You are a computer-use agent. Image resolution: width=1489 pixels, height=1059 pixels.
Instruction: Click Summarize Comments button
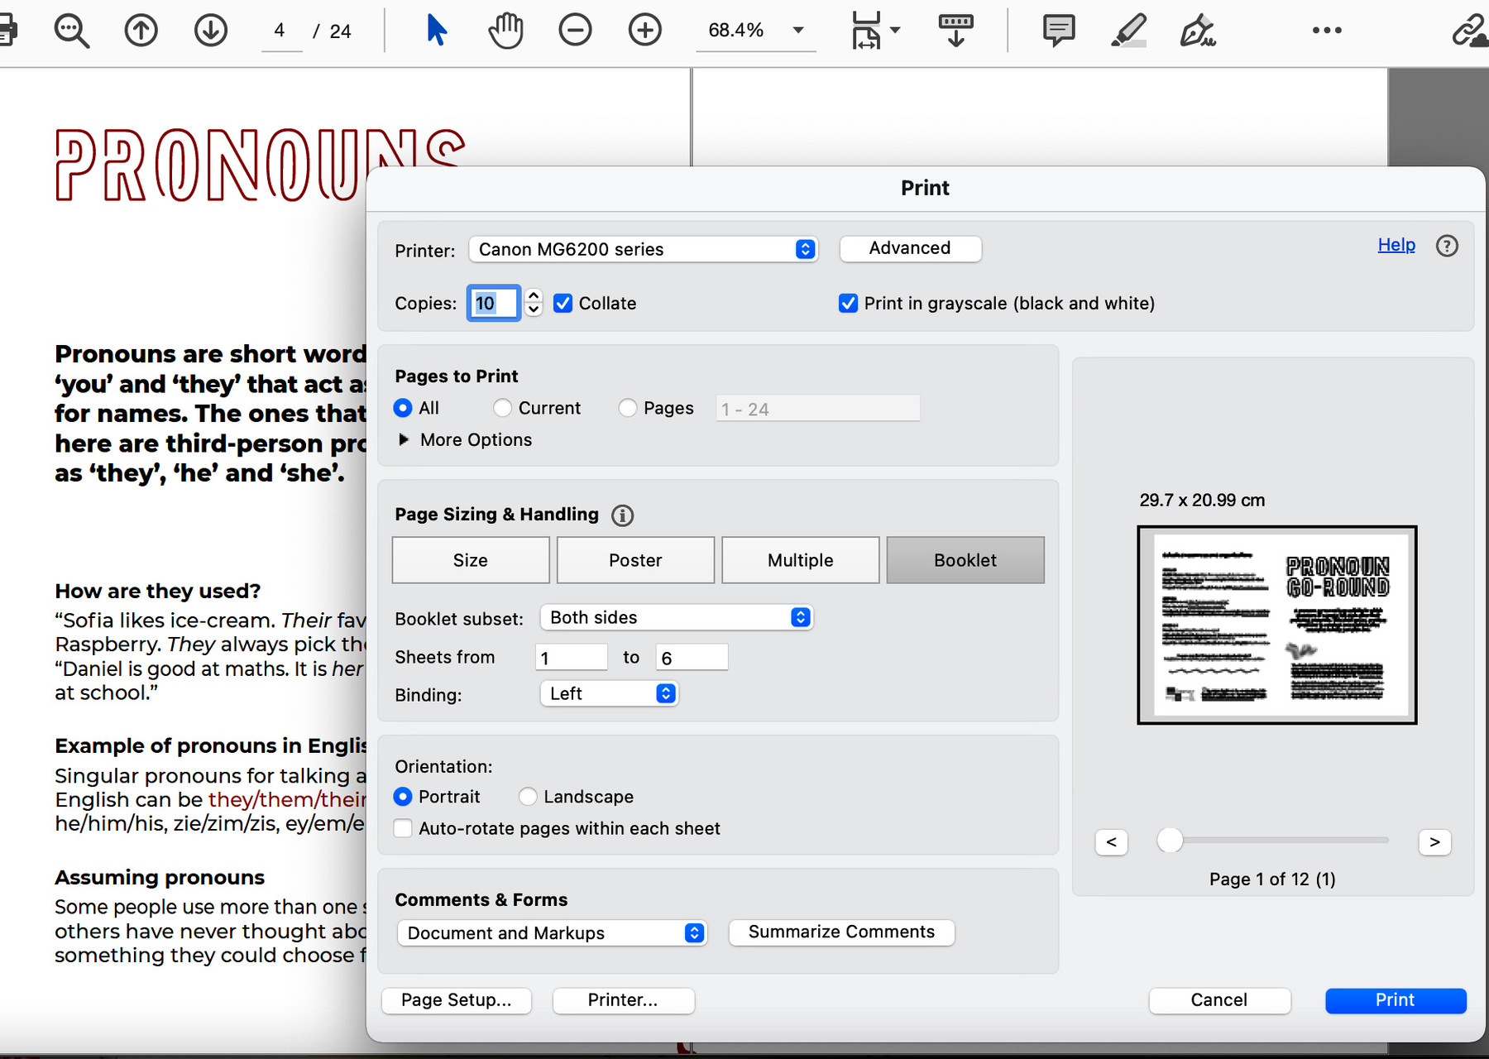point(841,932)
